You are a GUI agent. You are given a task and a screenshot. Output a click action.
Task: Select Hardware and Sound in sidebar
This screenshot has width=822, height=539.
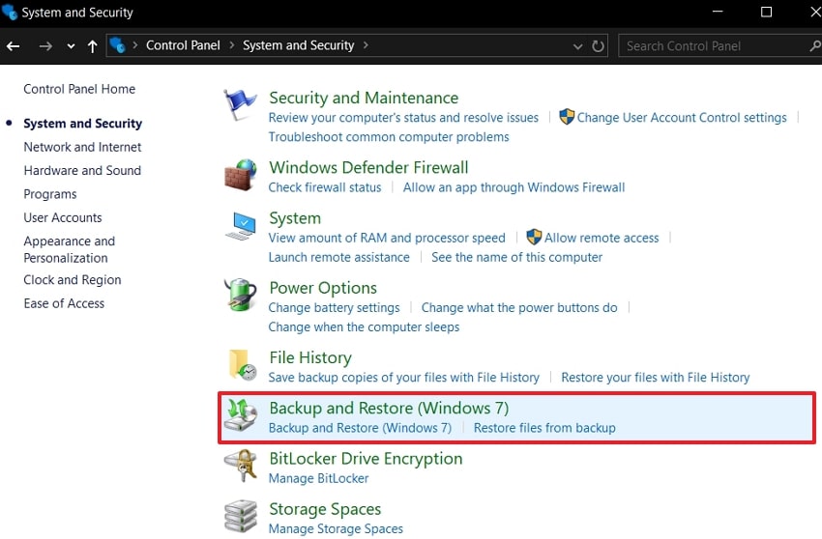point(82,170)
